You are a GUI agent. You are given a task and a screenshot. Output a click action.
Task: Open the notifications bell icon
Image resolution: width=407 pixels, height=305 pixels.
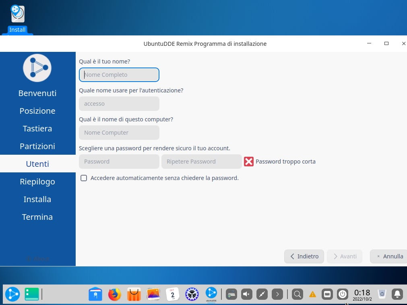[x=397, y=295]
